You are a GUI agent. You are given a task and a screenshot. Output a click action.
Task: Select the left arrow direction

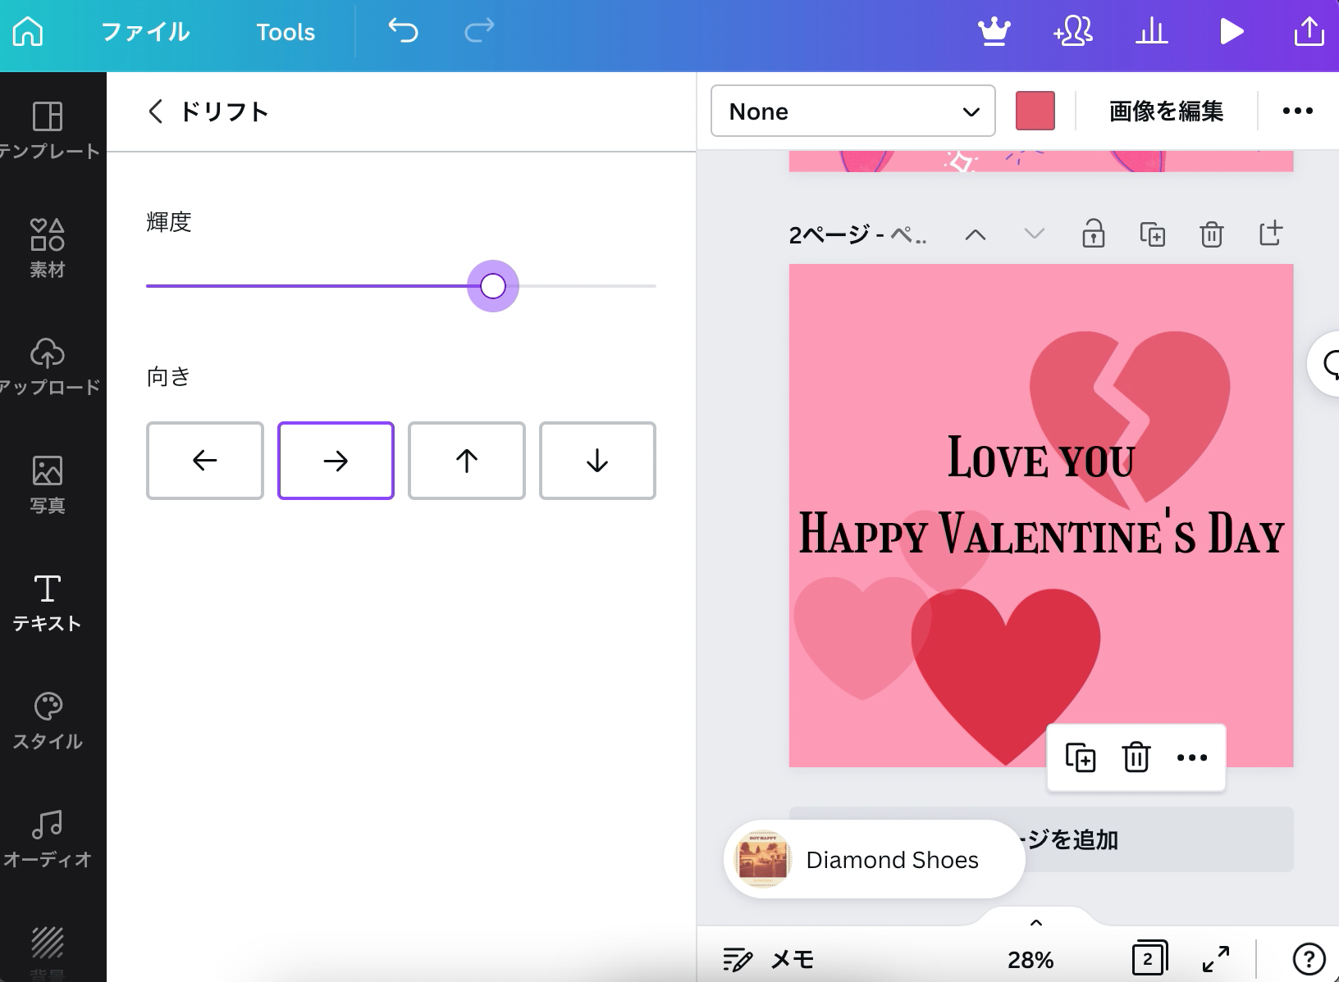[x=205, y=461]
